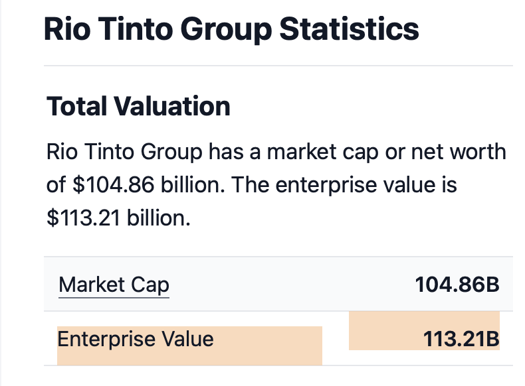Click the Total Valuation section heading
The height and width of the screenshot is (386, 525).
point(138,106)
